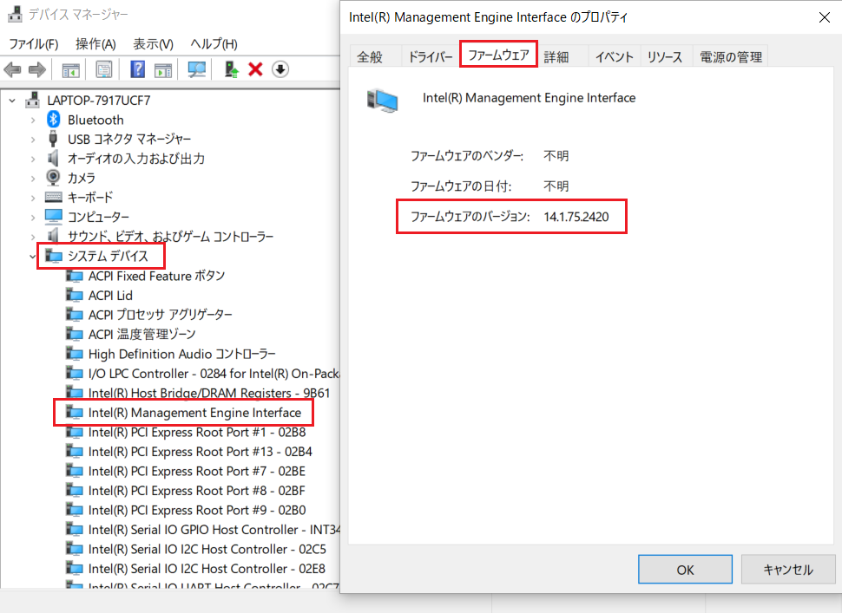Viewport: 842px width, 613px height.
Task: Collapse the システム デバイス category
Action: click(33, 257)
